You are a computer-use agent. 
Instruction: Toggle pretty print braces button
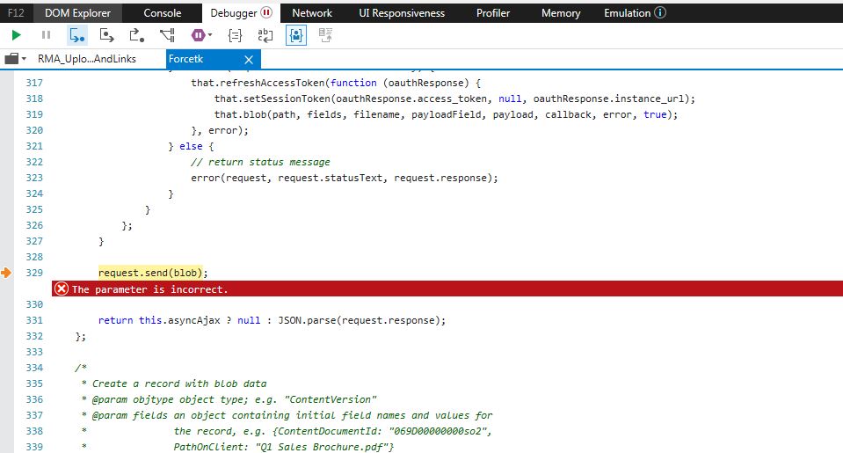(x=235, y=35)
